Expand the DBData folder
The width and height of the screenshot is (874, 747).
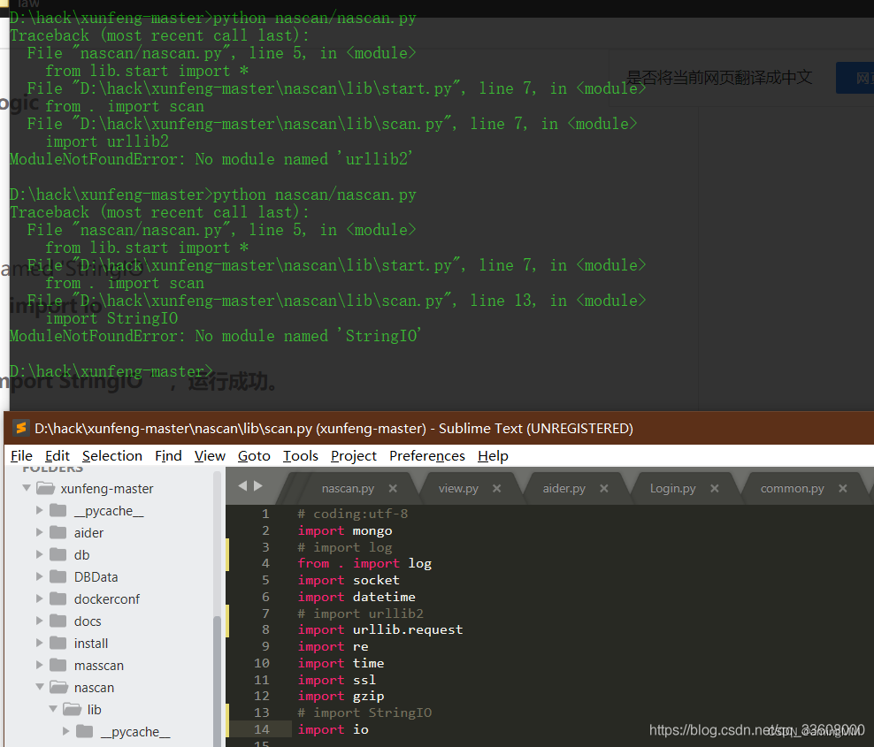(x=40, y=576)
